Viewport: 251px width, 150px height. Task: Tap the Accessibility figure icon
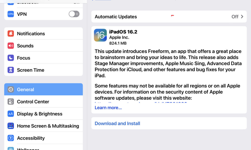click(11, 138)
